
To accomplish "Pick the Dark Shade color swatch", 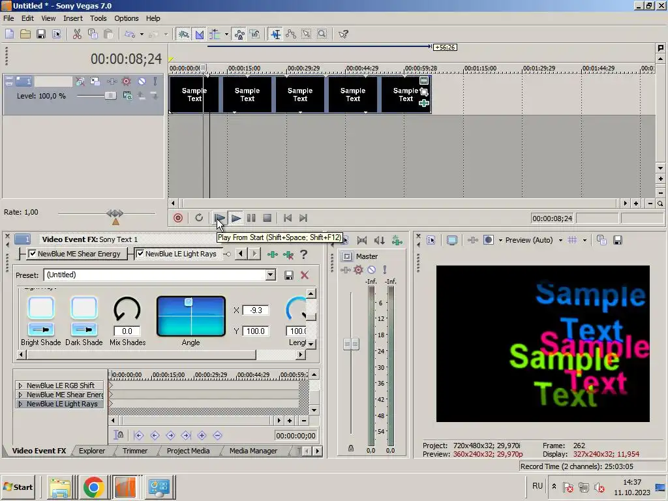I will click(84, 308).
